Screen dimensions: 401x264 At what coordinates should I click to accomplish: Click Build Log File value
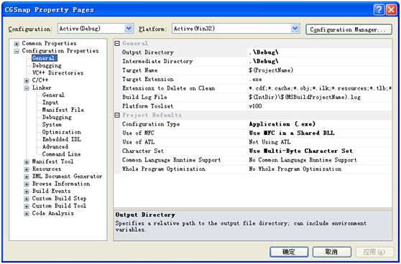(x=305, y=98)
